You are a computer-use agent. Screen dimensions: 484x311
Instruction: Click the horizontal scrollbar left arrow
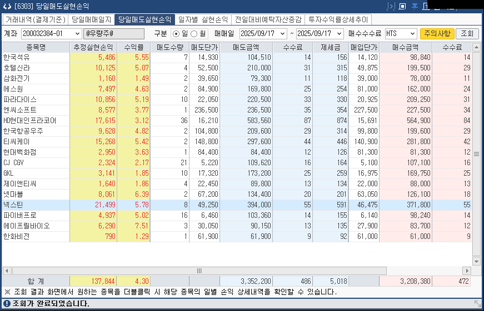[x=7, y=271]
